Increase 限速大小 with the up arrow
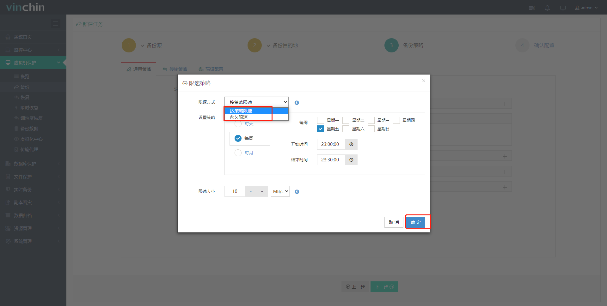 (x=251, y=191)
